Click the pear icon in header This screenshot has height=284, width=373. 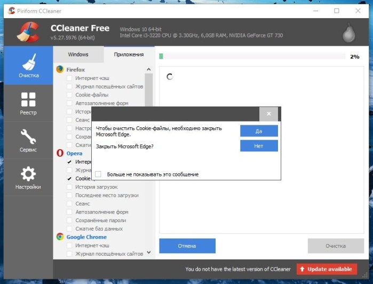coord(349,33)
